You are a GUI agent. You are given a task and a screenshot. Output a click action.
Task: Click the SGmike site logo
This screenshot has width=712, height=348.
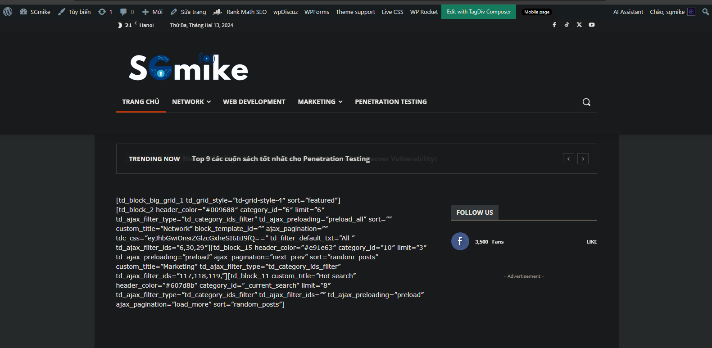[188, 68]
